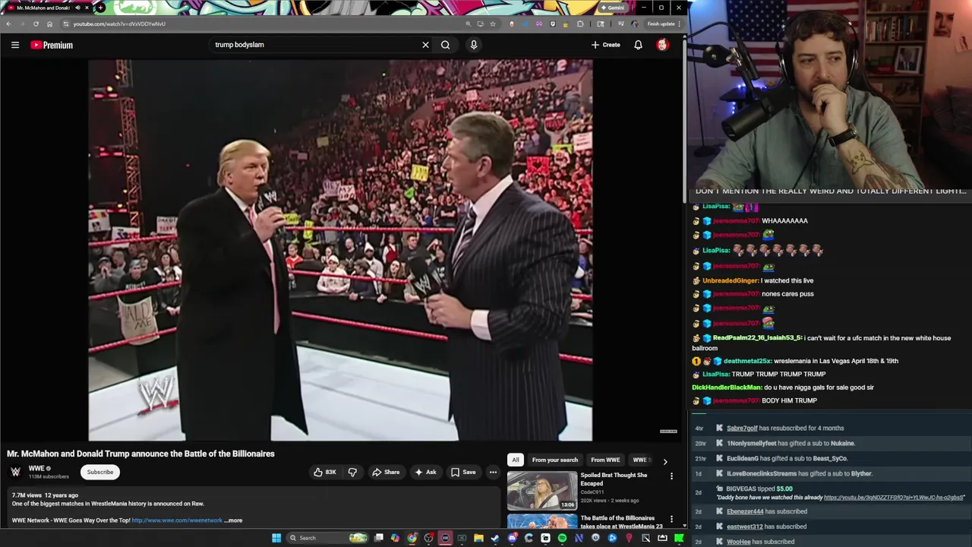
Task: Open the youtu.be link in BIGVEGAS tip
Action: point(894,498)
